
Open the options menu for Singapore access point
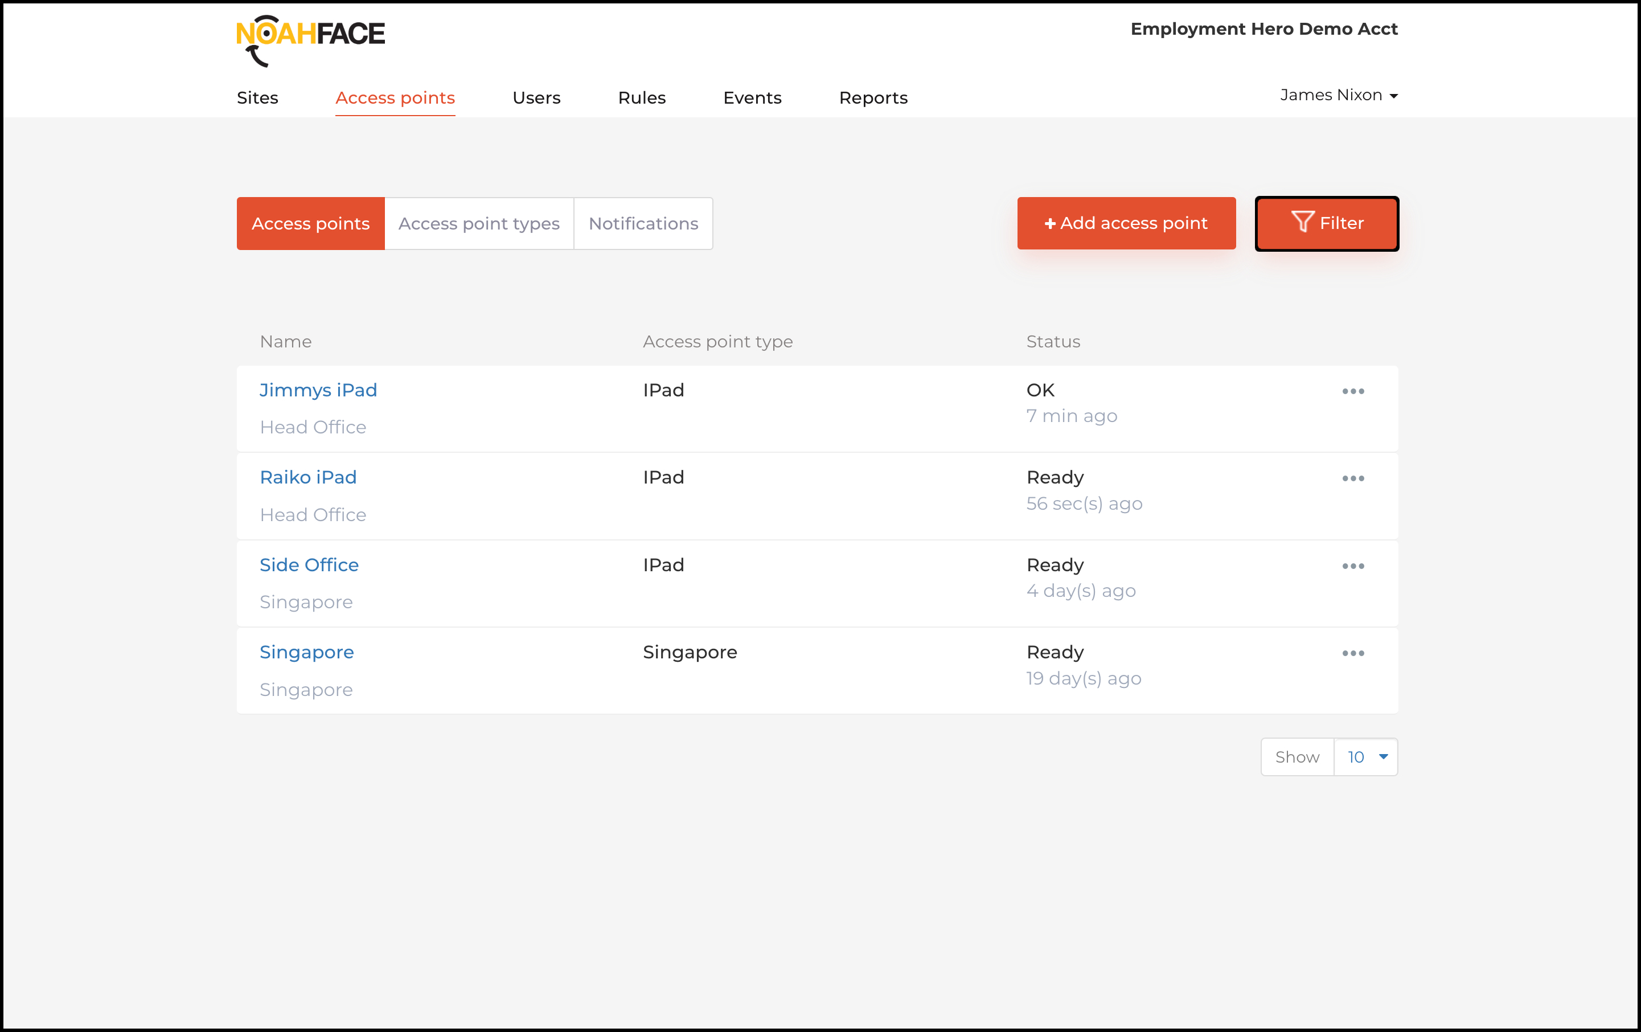tap(1353, 652)
